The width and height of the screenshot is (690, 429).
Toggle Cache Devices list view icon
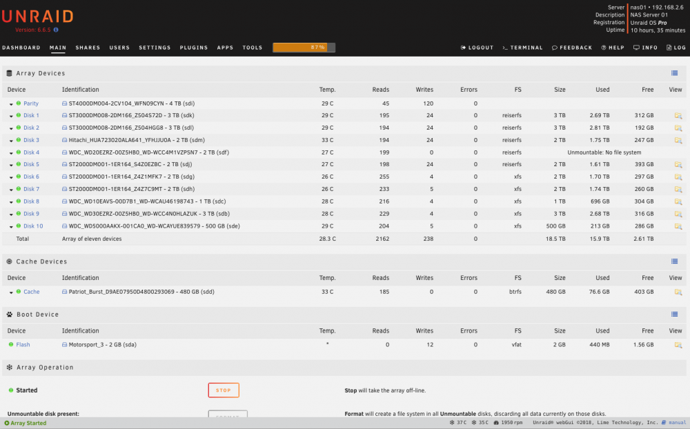coord(675,261)
